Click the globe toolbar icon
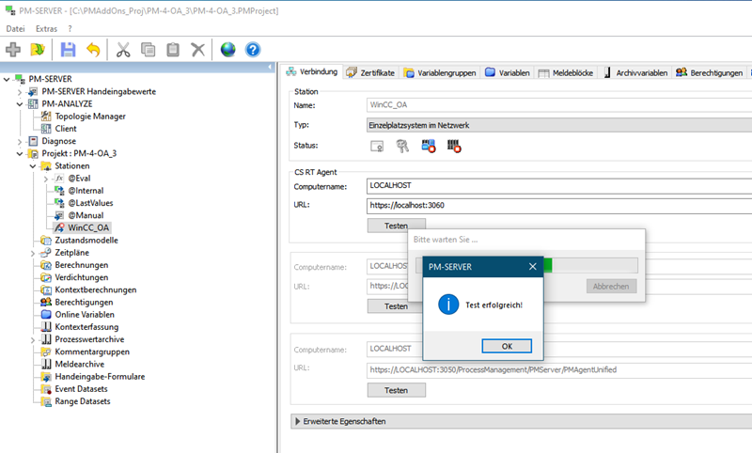The width and height of the screenshot is (752, 453). 227,50
